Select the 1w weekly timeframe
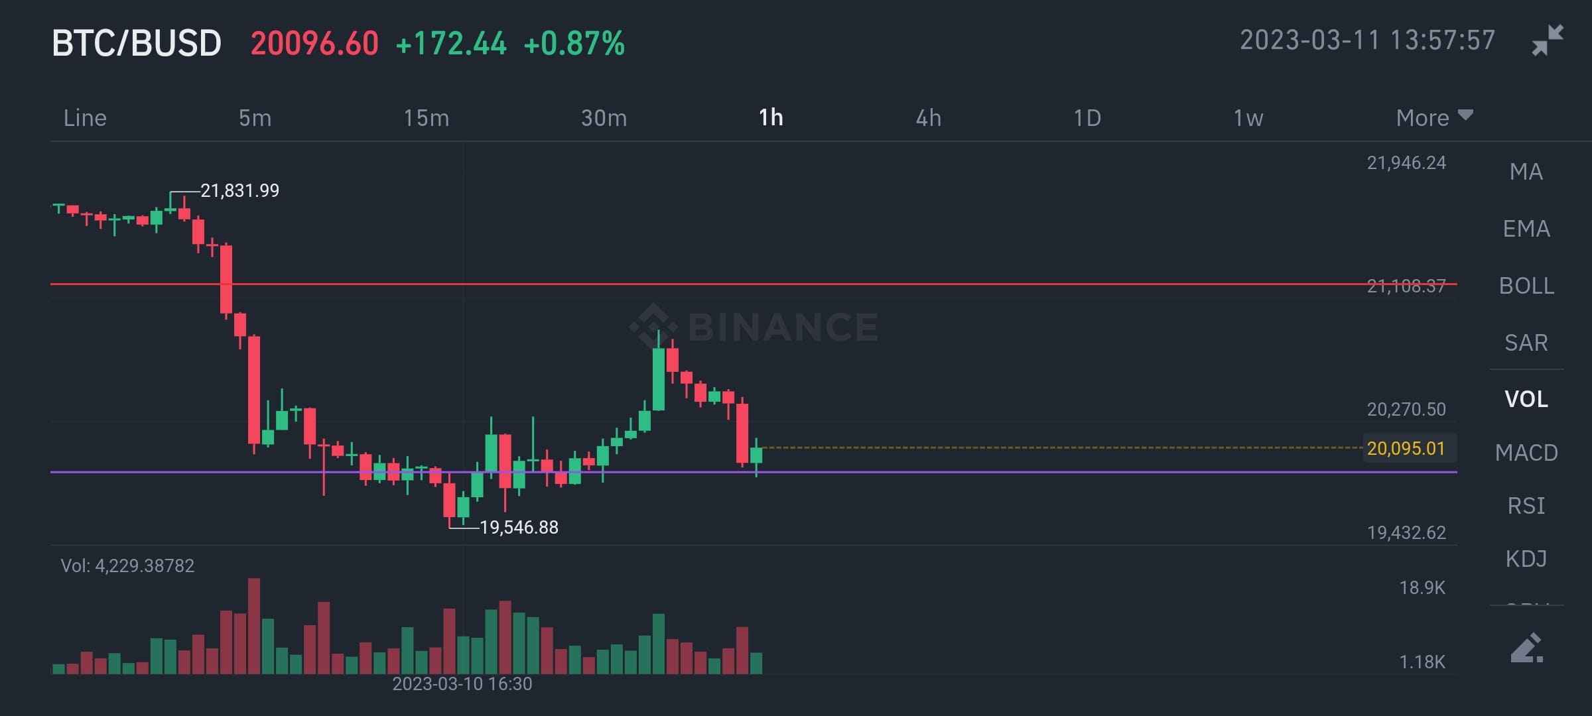The image size is (1592, 716). 1248,118
